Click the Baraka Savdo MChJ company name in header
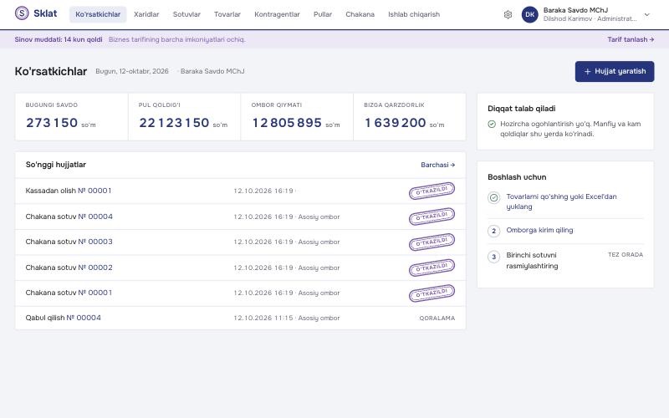 coord(575,10)
